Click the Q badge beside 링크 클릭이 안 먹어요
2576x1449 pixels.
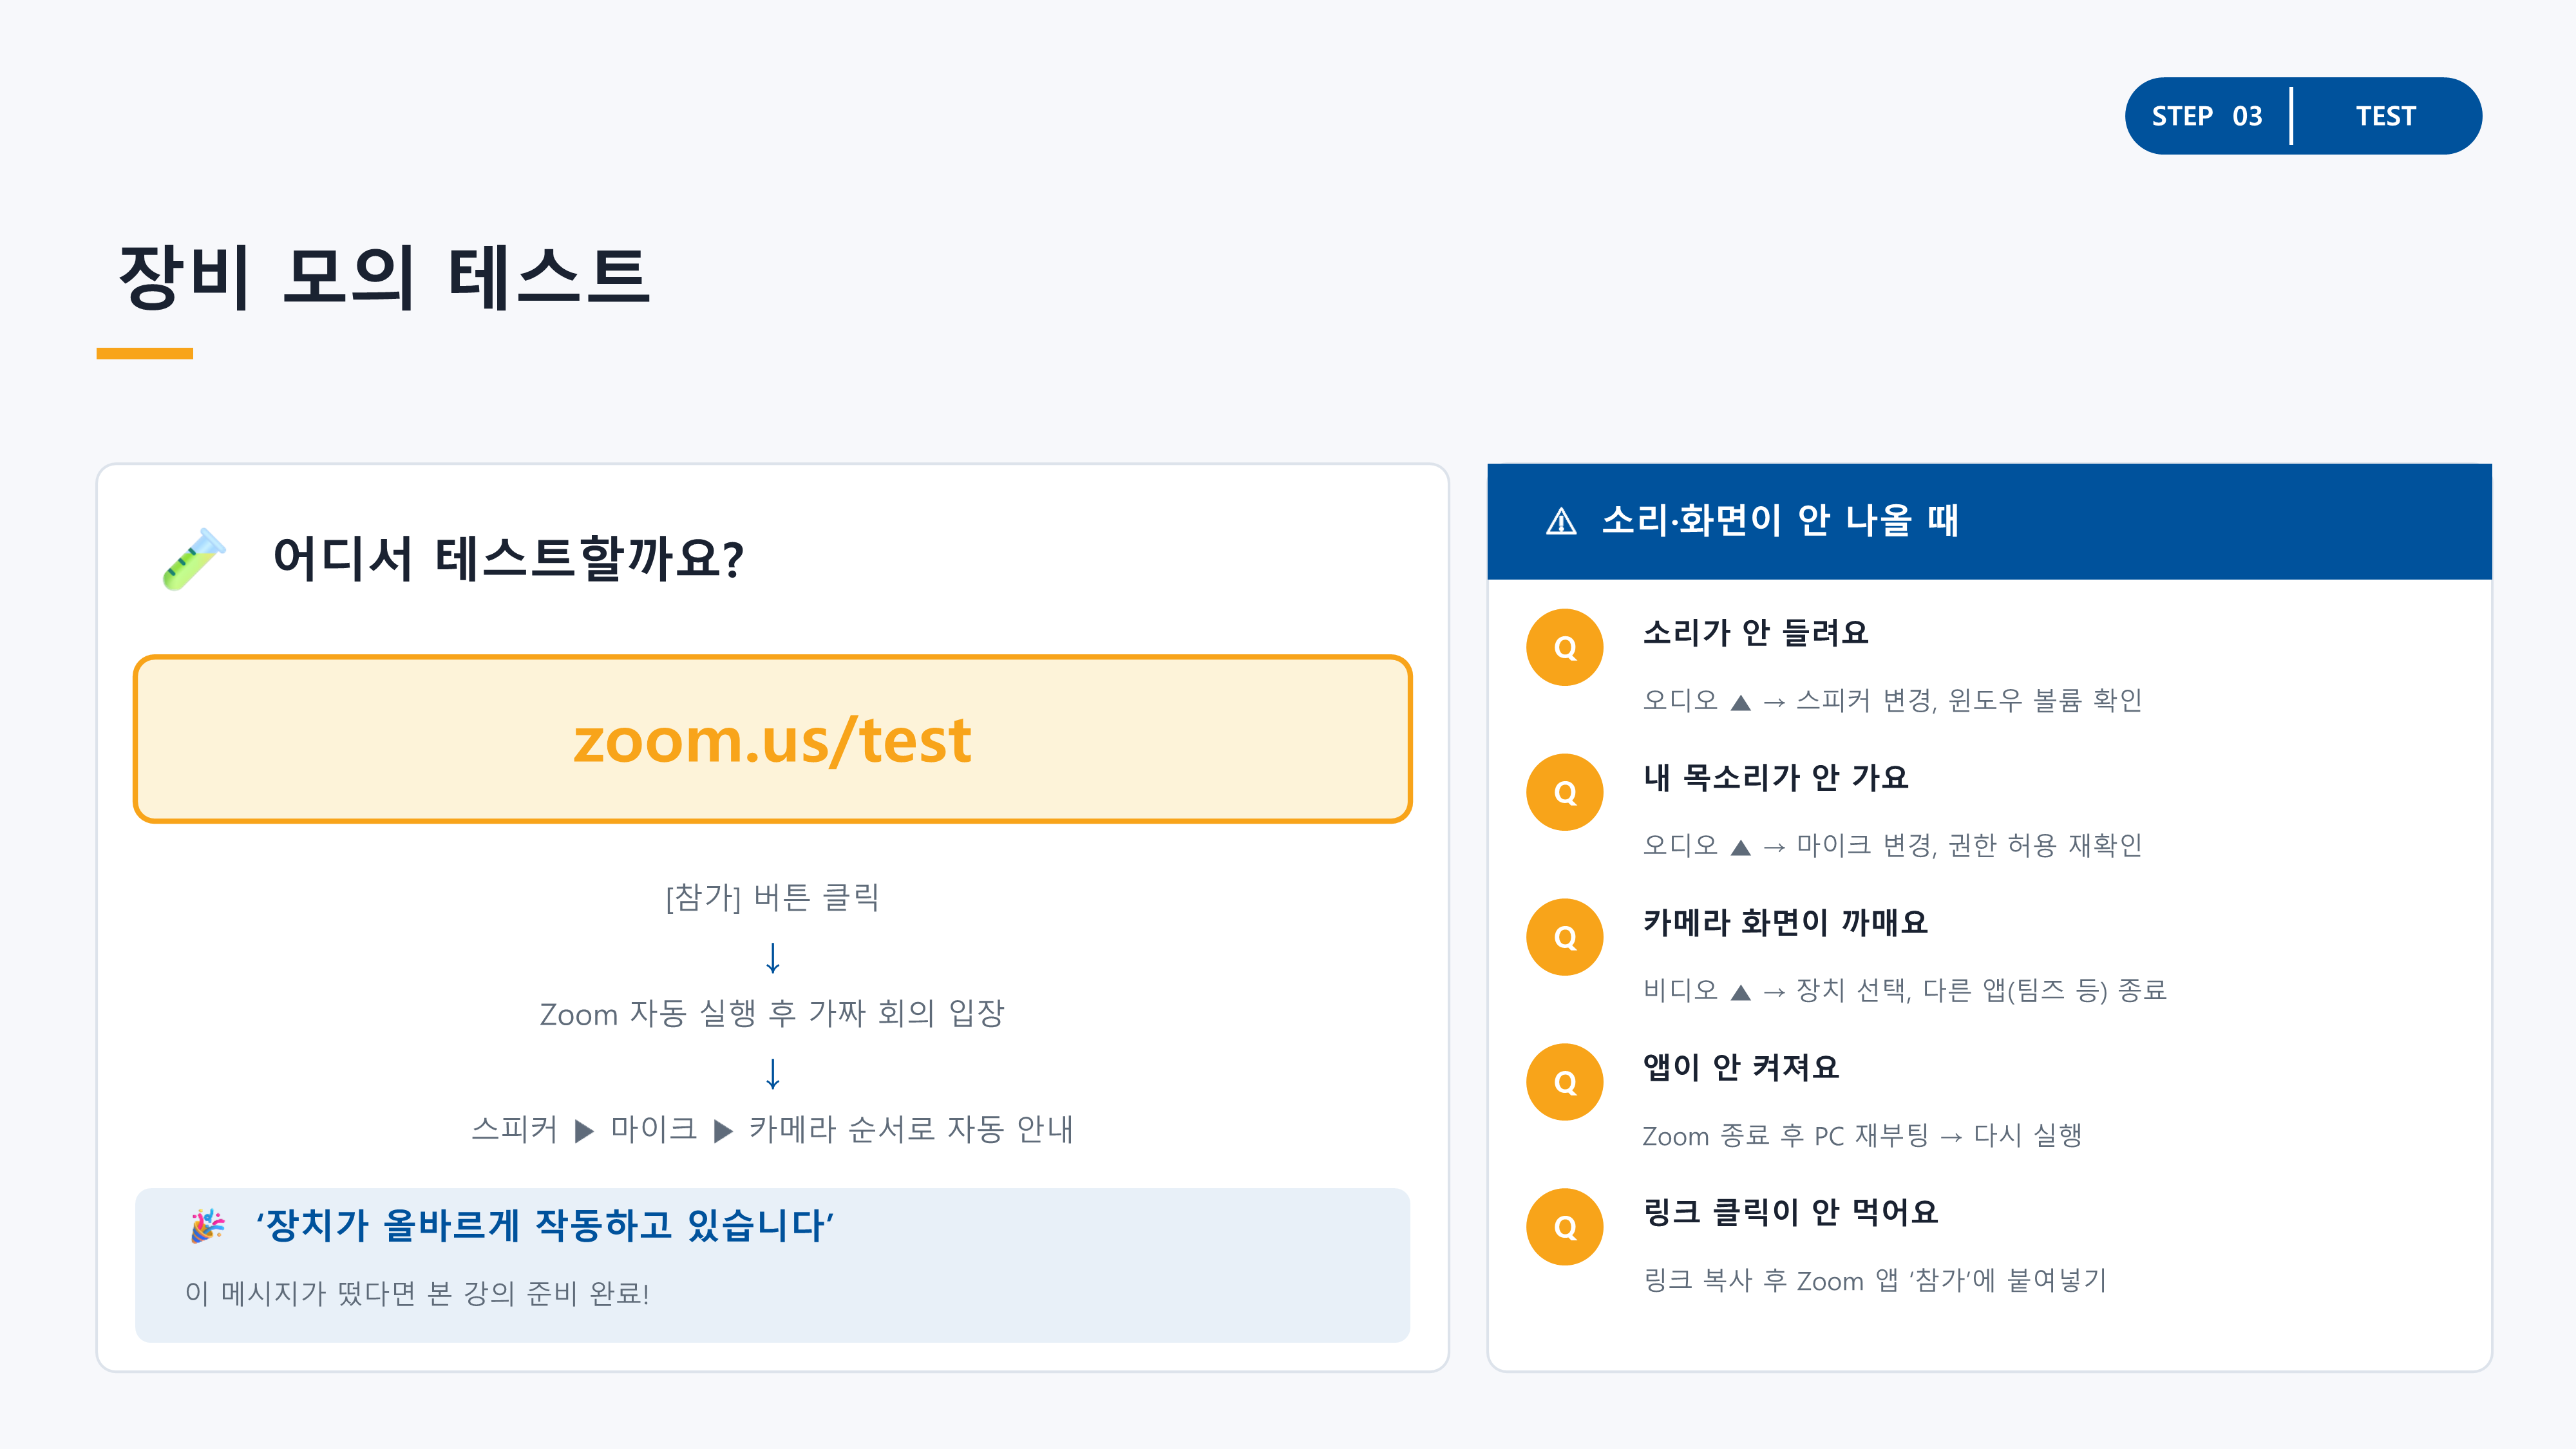[x=1565, y=1228]
